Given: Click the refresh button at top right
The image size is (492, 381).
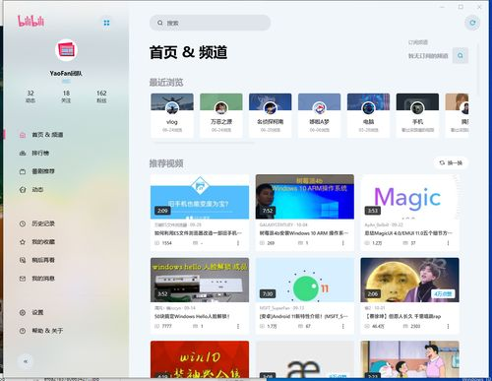Looking at the screenshot, I should (472, 23).
